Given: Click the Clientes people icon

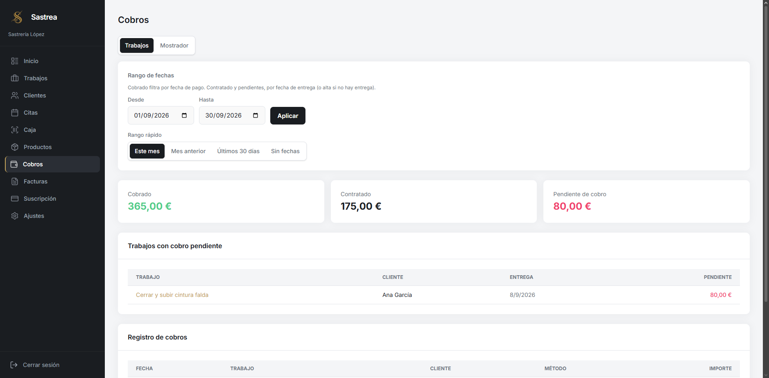Looking at the screenshot, I should pos(15,95).
